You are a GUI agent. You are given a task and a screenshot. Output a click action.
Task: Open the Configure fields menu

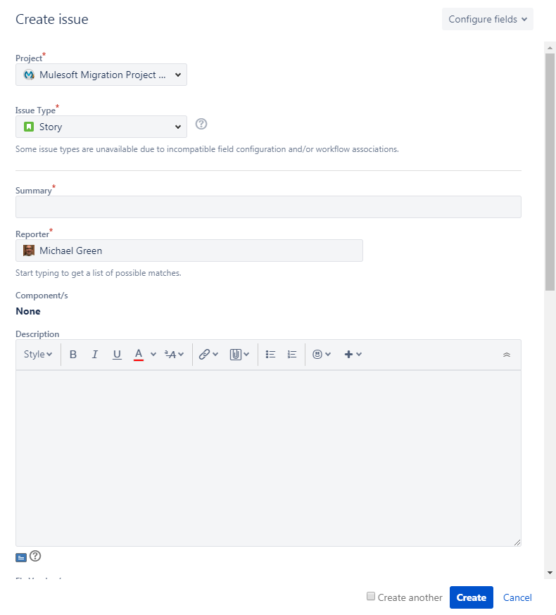pos(487,19)
